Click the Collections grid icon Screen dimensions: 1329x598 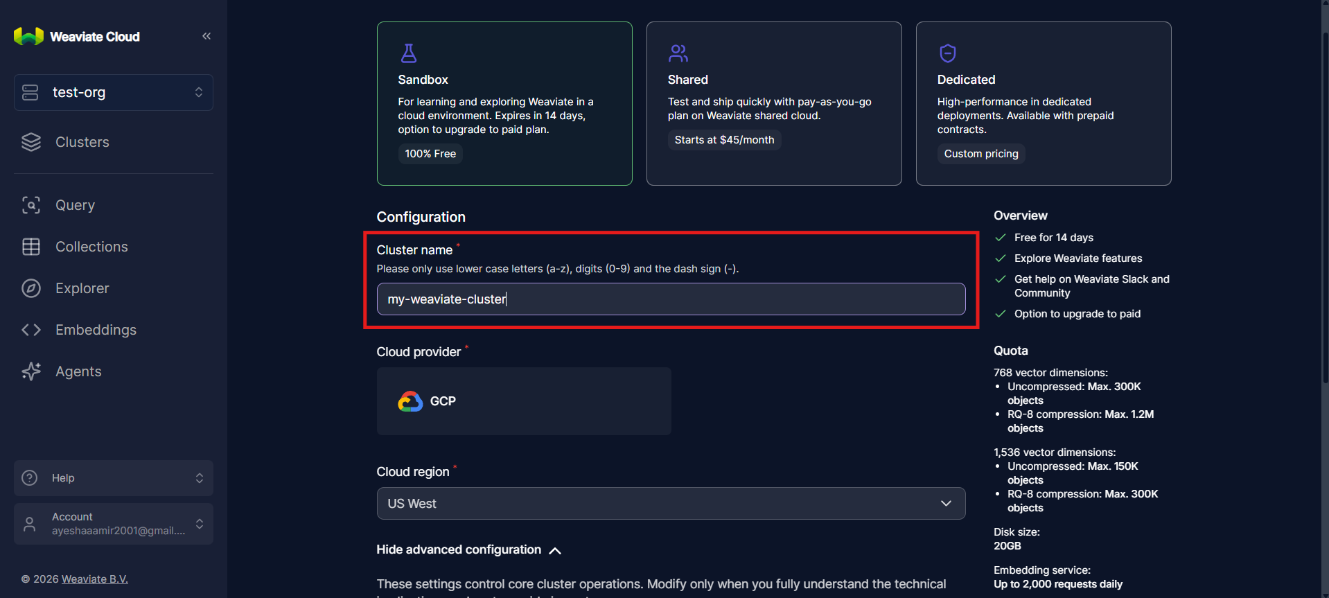coord(31,247)
